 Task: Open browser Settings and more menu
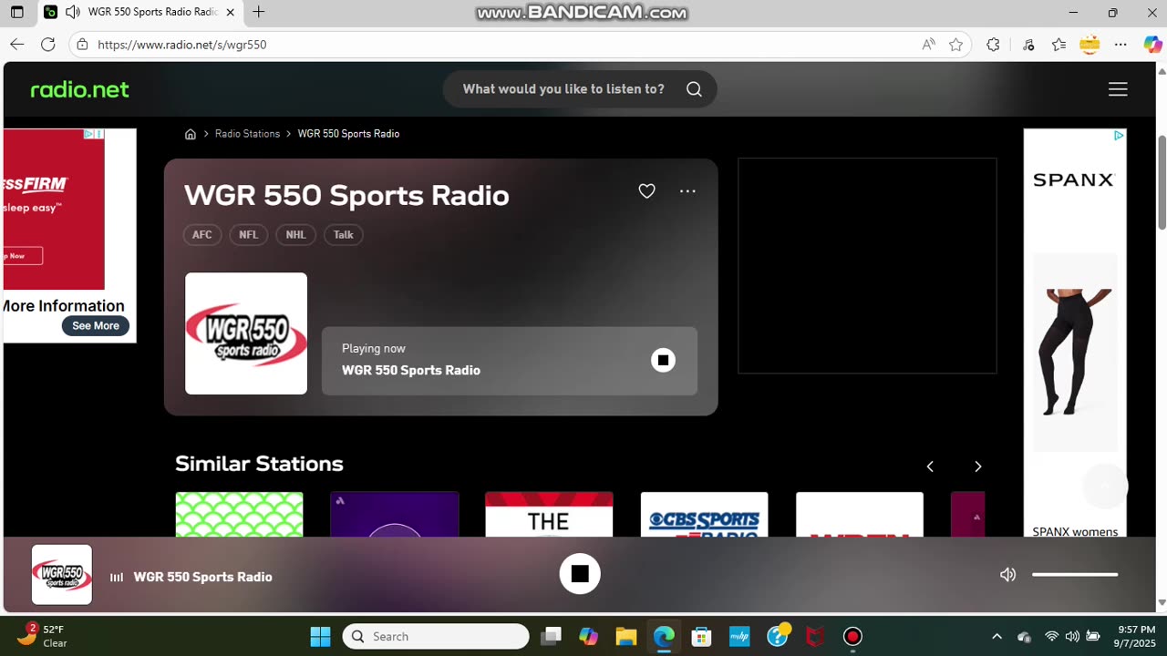(1121, 45)
